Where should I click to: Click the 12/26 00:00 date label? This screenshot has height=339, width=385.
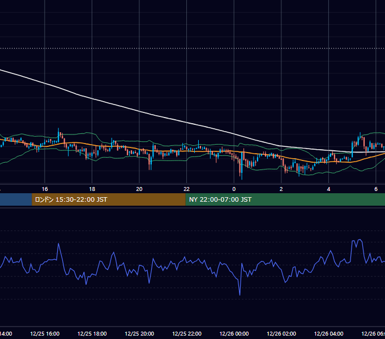(x=234, y=333)
